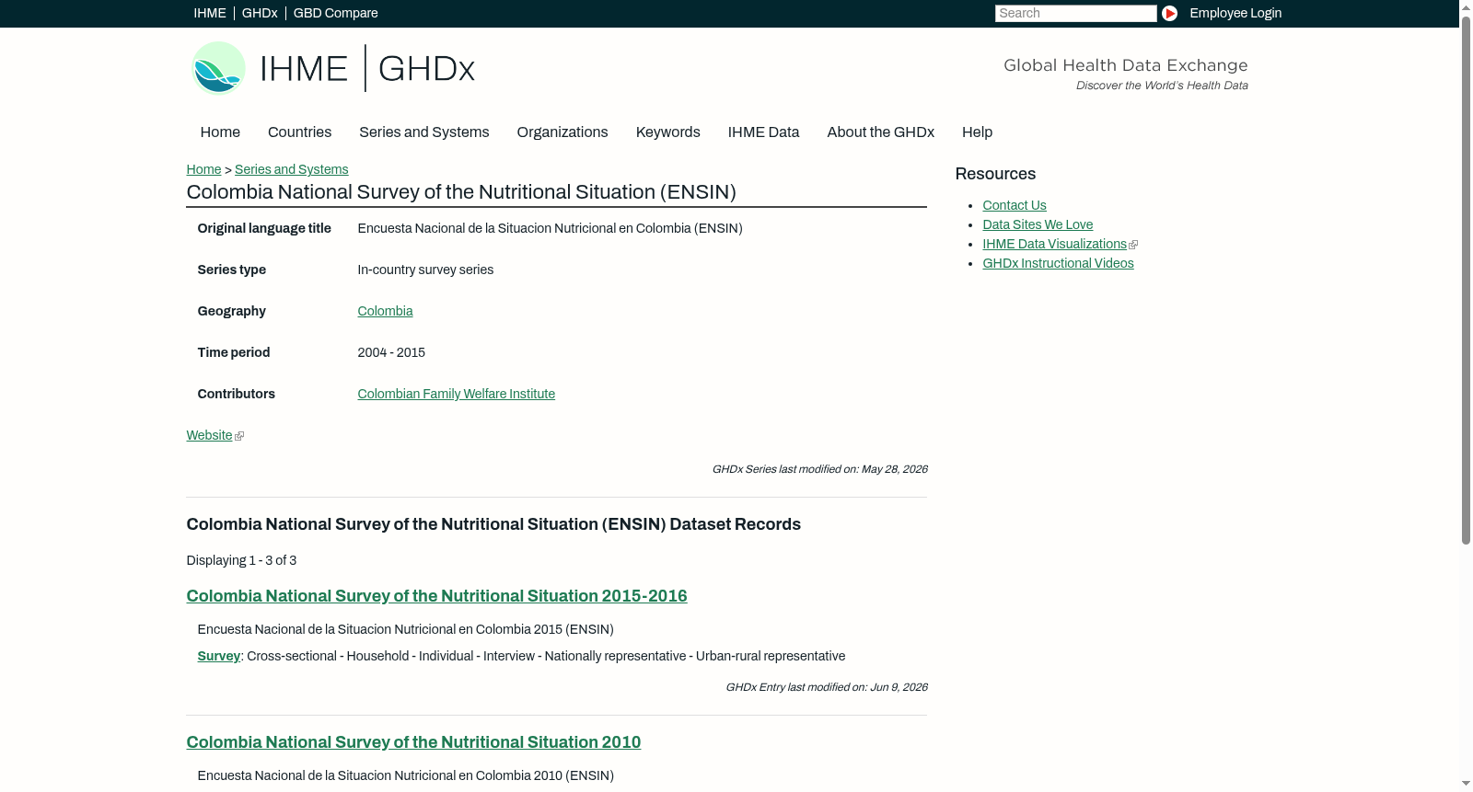Click the Dataset Records section heading

(x=493, y=524)
